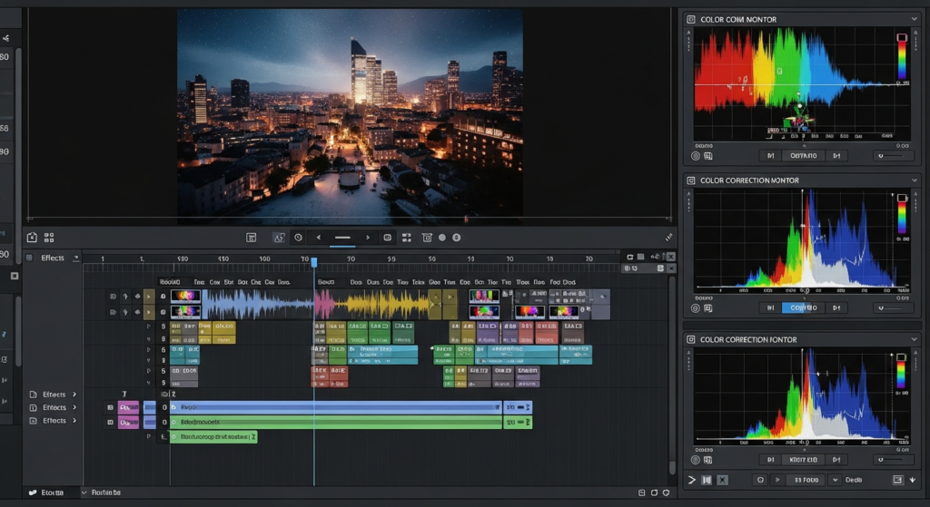This screenshot has width=930, height=507.
Task: Click the circular scope icon under the top monitor
Action: (696, 156)
